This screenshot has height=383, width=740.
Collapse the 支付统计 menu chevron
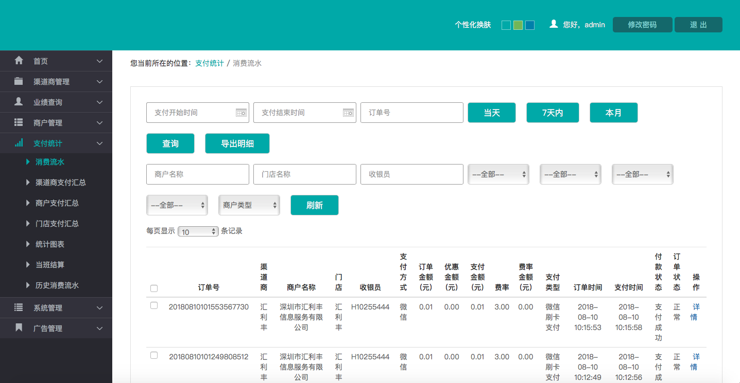tap(100, 143)
